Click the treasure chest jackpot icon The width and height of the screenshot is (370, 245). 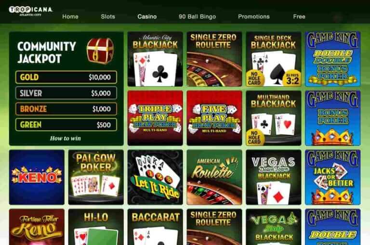pyautogui.click(x=100, y=51)
